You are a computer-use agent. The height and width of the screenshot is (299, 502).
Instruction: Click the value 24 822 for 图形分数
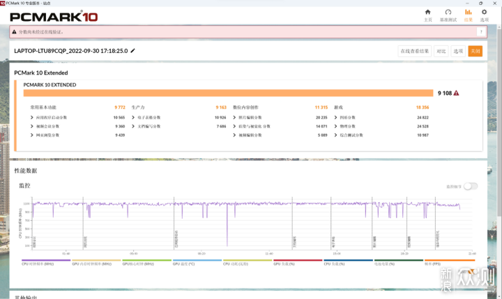point(423,118)
